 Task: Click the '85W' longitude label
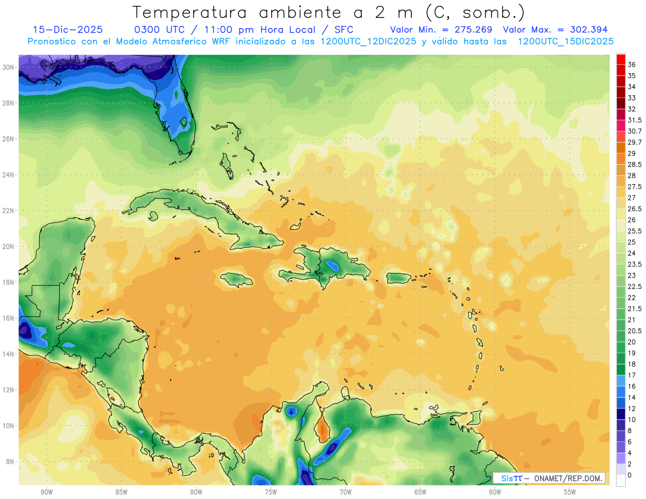click(122, 492)
